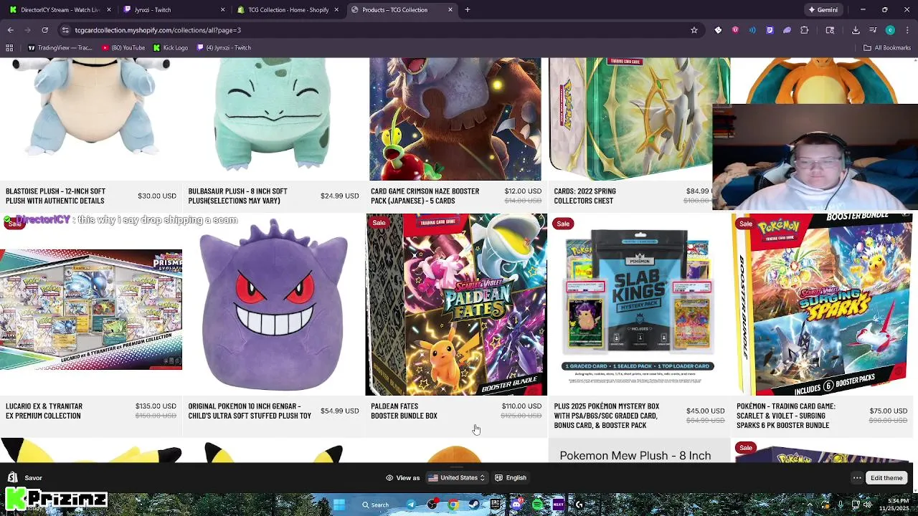
Task: Open Blastoise Plush 12-inch product link
Action: click(55, 196)
